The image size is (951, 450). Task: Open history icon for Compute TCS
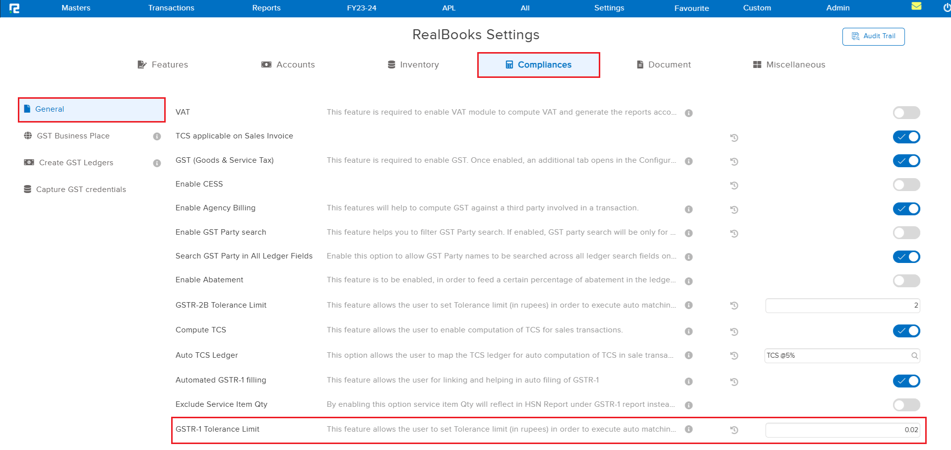point(734,331)
